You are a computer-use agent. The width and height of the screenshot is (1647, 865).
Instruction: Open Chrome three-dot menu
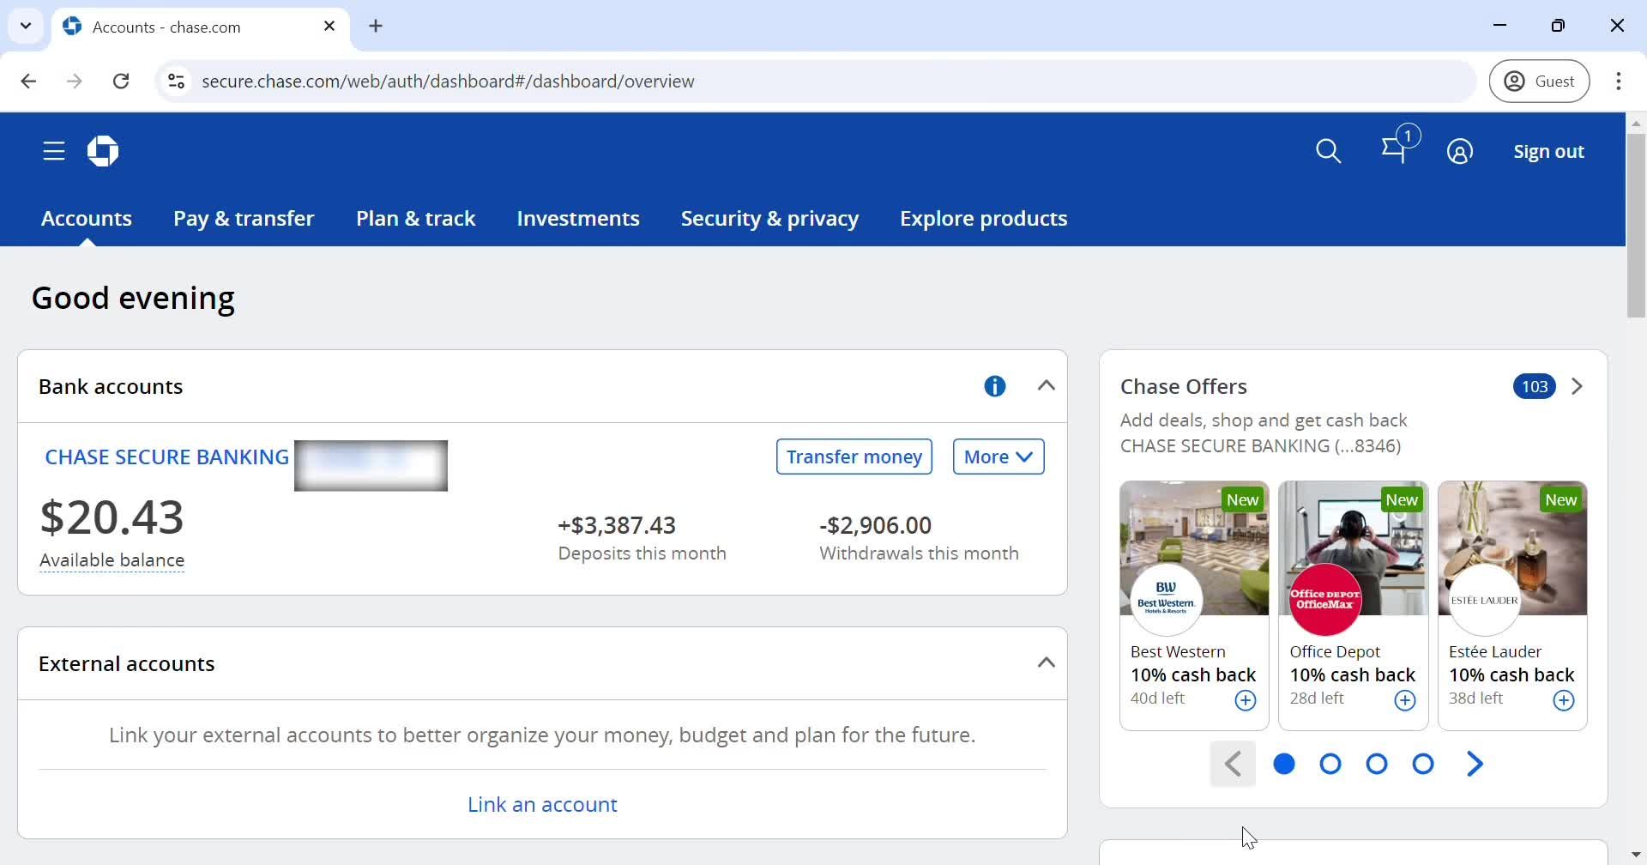[1619, 82]
